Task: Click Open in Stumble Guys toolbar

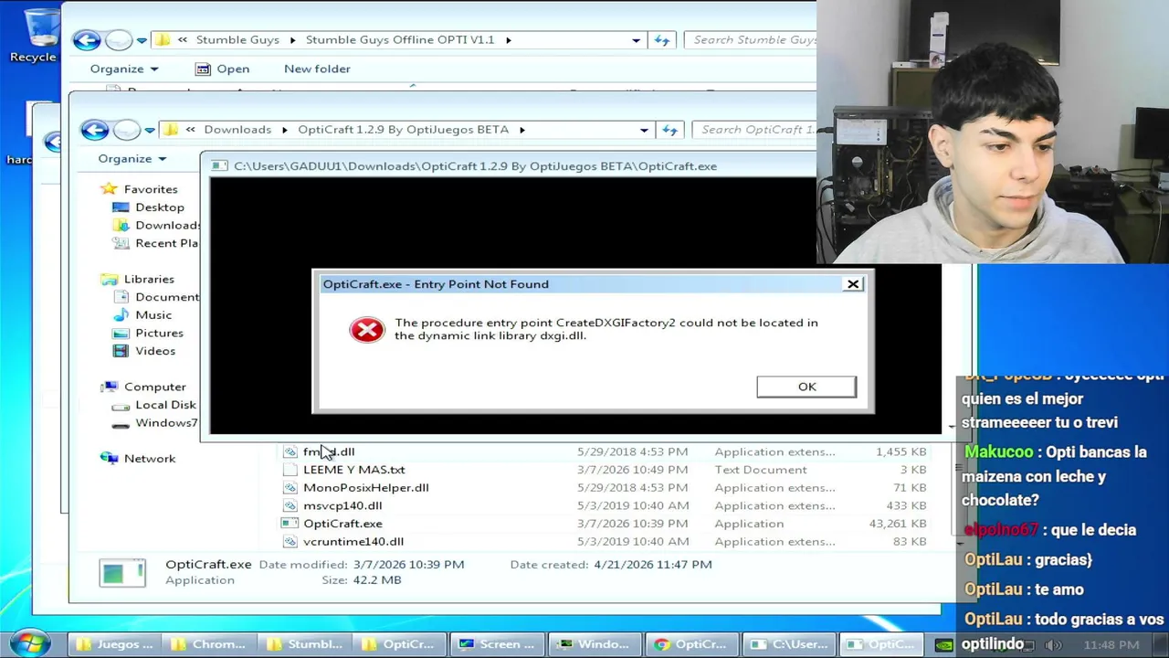Action: tap(222, 69)
